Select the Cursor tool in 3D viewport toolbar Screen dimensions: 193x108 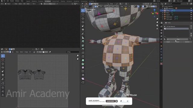pos(83,14)
